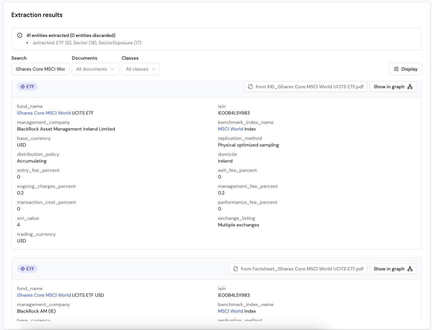This screenshot has height=330, width=432.
Task: Show the second ETF card in graph
Action: [x=393, y=269]
